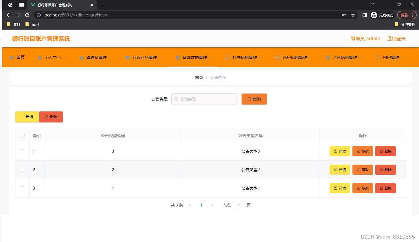Bookmark this page with the star icon

pyautogui.click(x=353, y=15)
